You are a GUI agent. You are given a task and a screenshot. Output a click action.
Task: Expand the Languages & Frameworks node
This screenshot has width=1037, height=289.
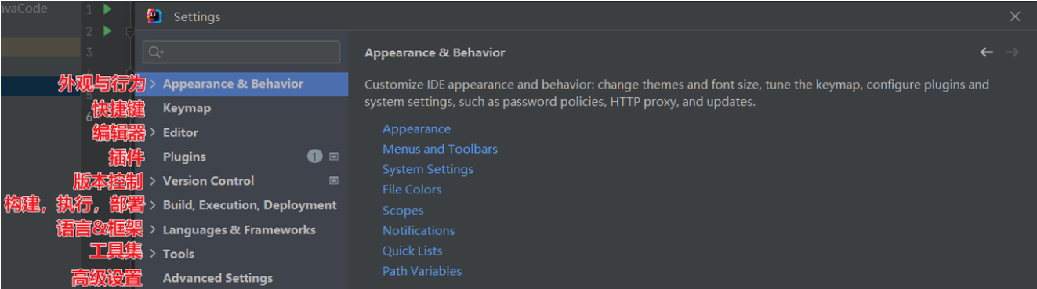click(x=154, y=229)
